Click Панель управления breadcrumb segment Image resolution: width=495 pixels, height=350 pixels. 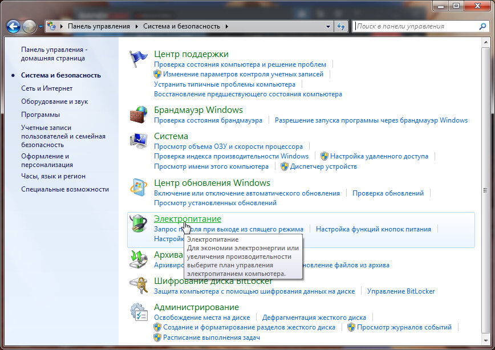pyautogui.click(x=99, y=26)
